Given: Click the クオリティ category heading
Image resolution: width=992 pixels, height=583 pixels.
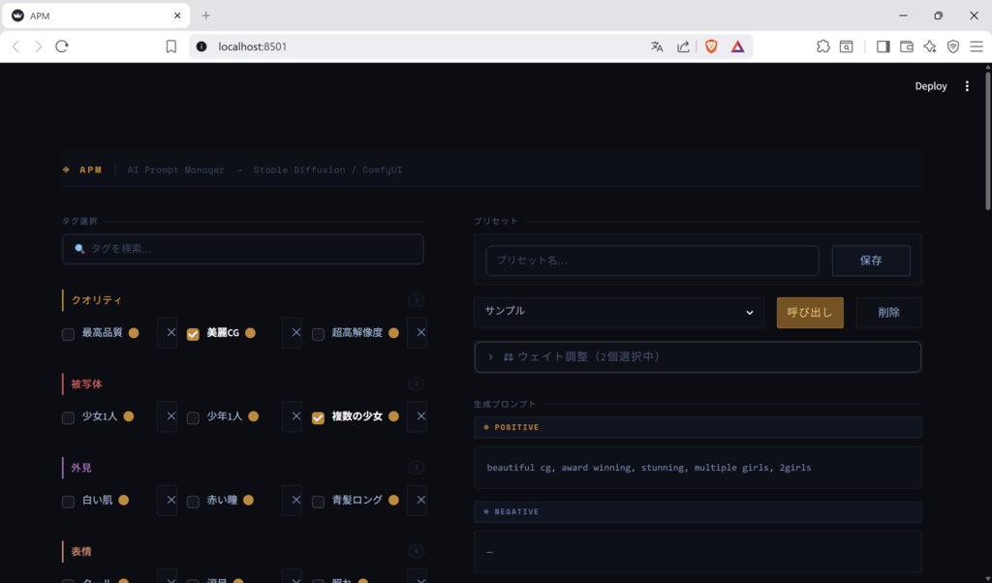Looking at the screenshot, I should (x=96, y=300).
